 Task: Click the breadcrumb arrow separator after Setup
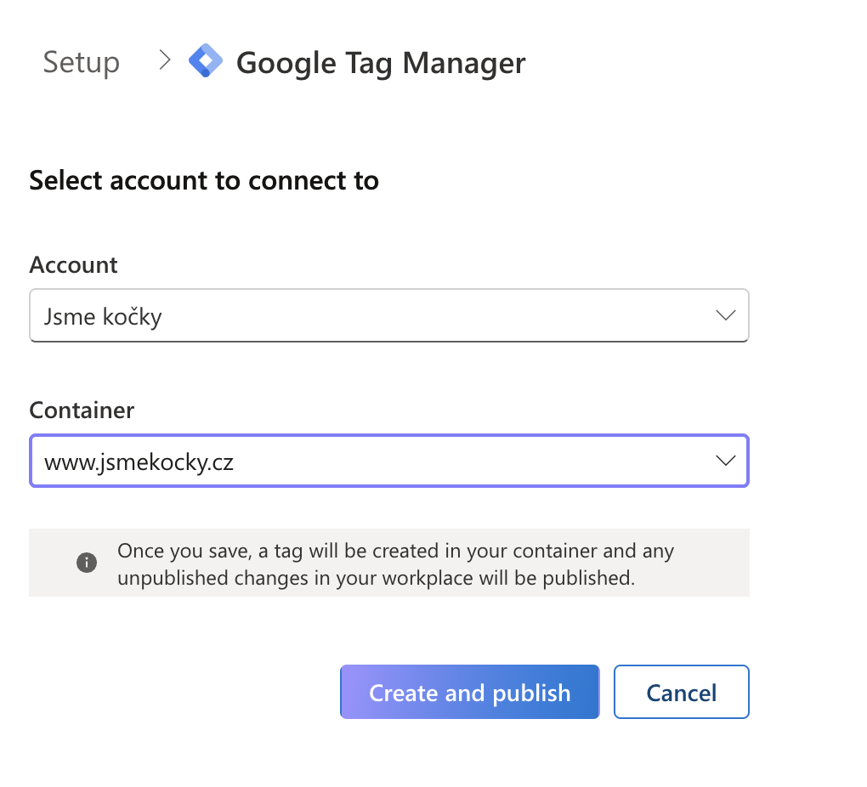point(166,60)
